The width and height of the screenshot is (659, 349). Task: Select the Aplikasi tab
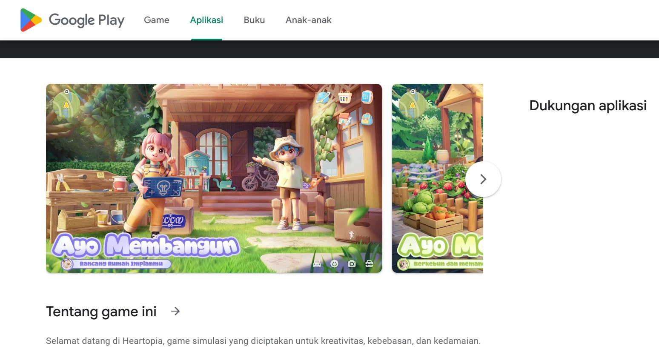click(x=206, y=20)
